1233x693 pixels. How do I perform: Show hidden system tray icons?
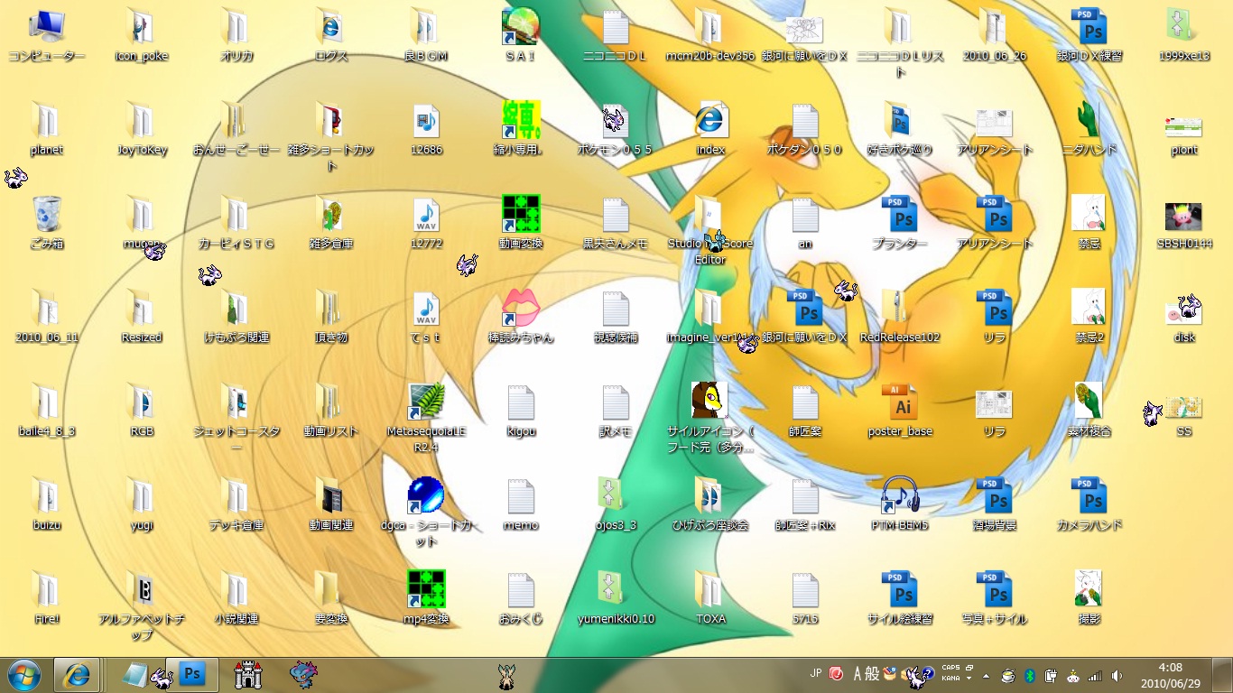tap(986, 675)
